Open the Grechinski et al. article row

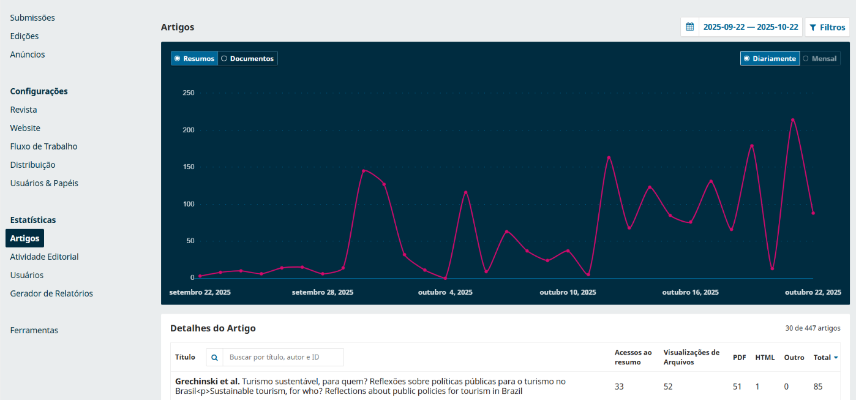pos(370,386)
